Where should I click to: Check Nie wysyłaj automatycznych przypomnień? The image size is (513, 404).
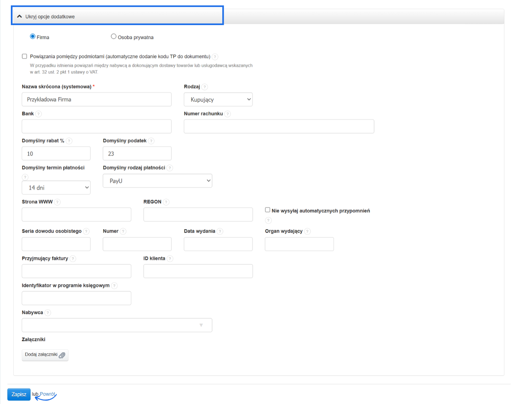[x=268, y=210]
